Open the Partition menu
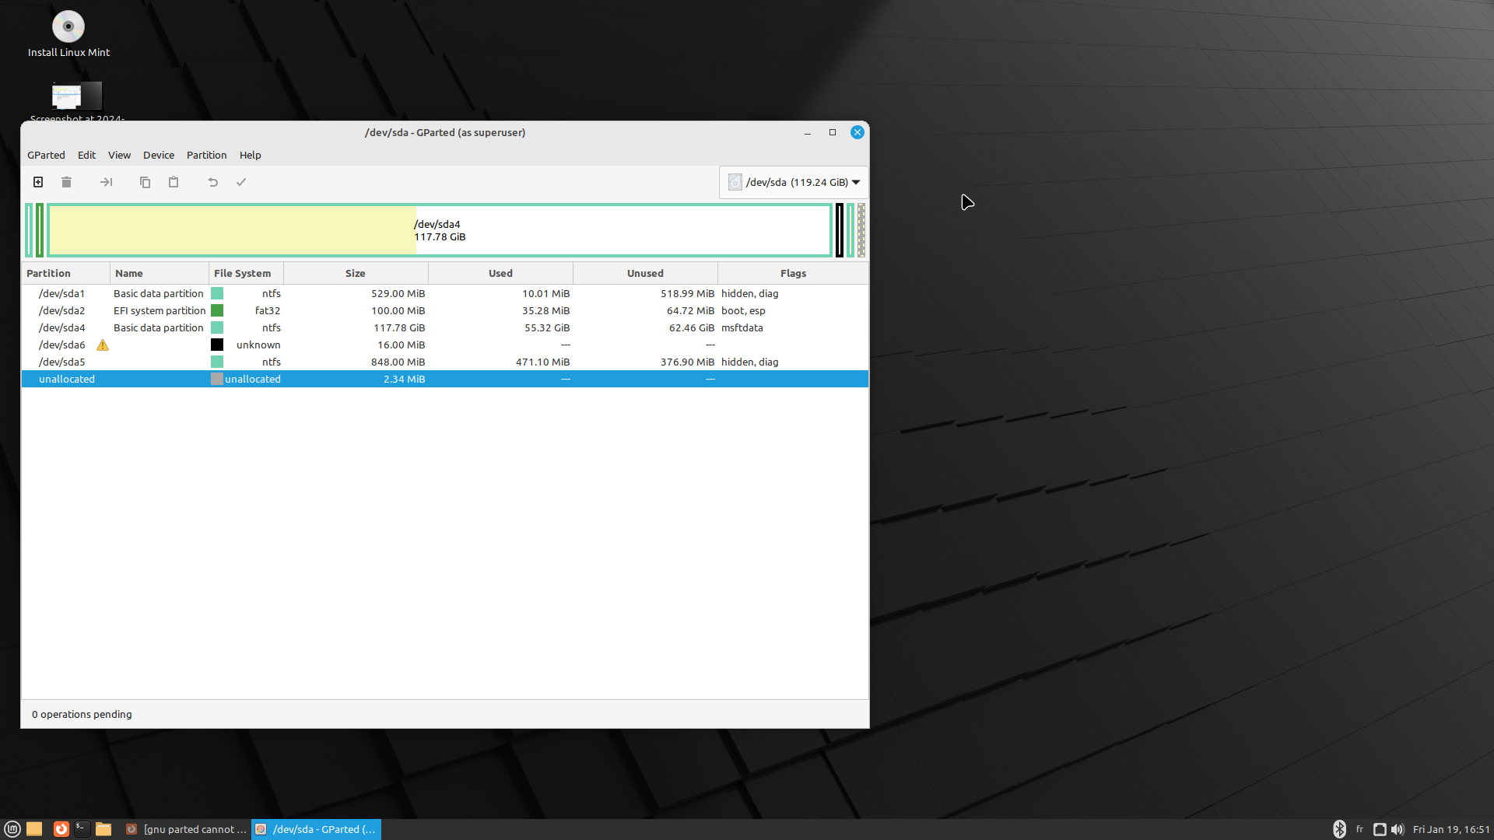The width and height of the screenshot is (1494, 840). coord(206,155)
